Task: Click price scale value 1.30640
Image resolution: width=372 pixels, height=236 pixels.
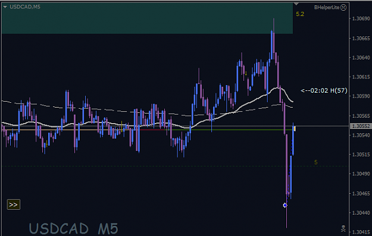Action: 361,58
